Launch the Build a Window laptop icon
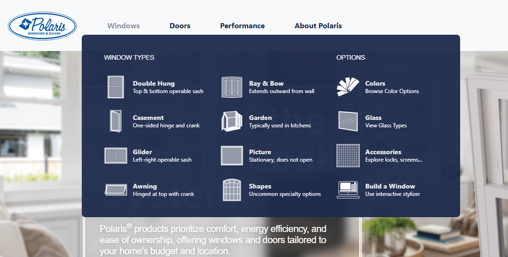The width and height of the screenshot is (508, 257). pos(348,190)
